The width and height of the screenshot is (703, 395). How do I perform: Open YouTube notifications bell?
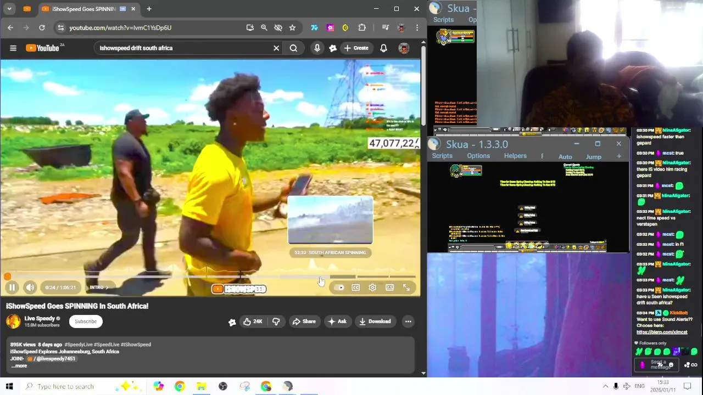tap(383, 48)
